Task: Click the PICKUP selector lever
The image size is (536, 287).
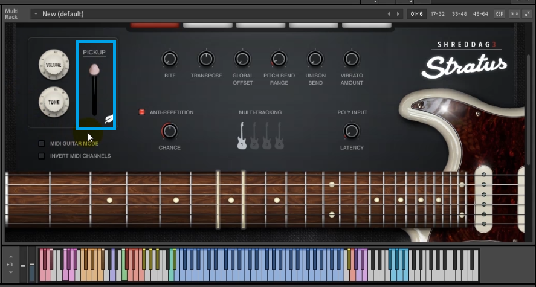Action: 94,70
